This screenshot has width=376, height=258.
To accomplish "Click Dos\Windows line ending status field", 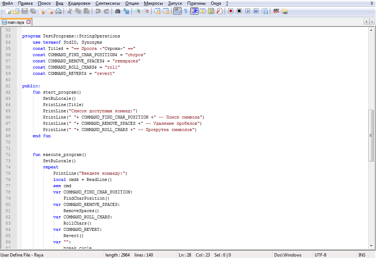I will [293, 255].
